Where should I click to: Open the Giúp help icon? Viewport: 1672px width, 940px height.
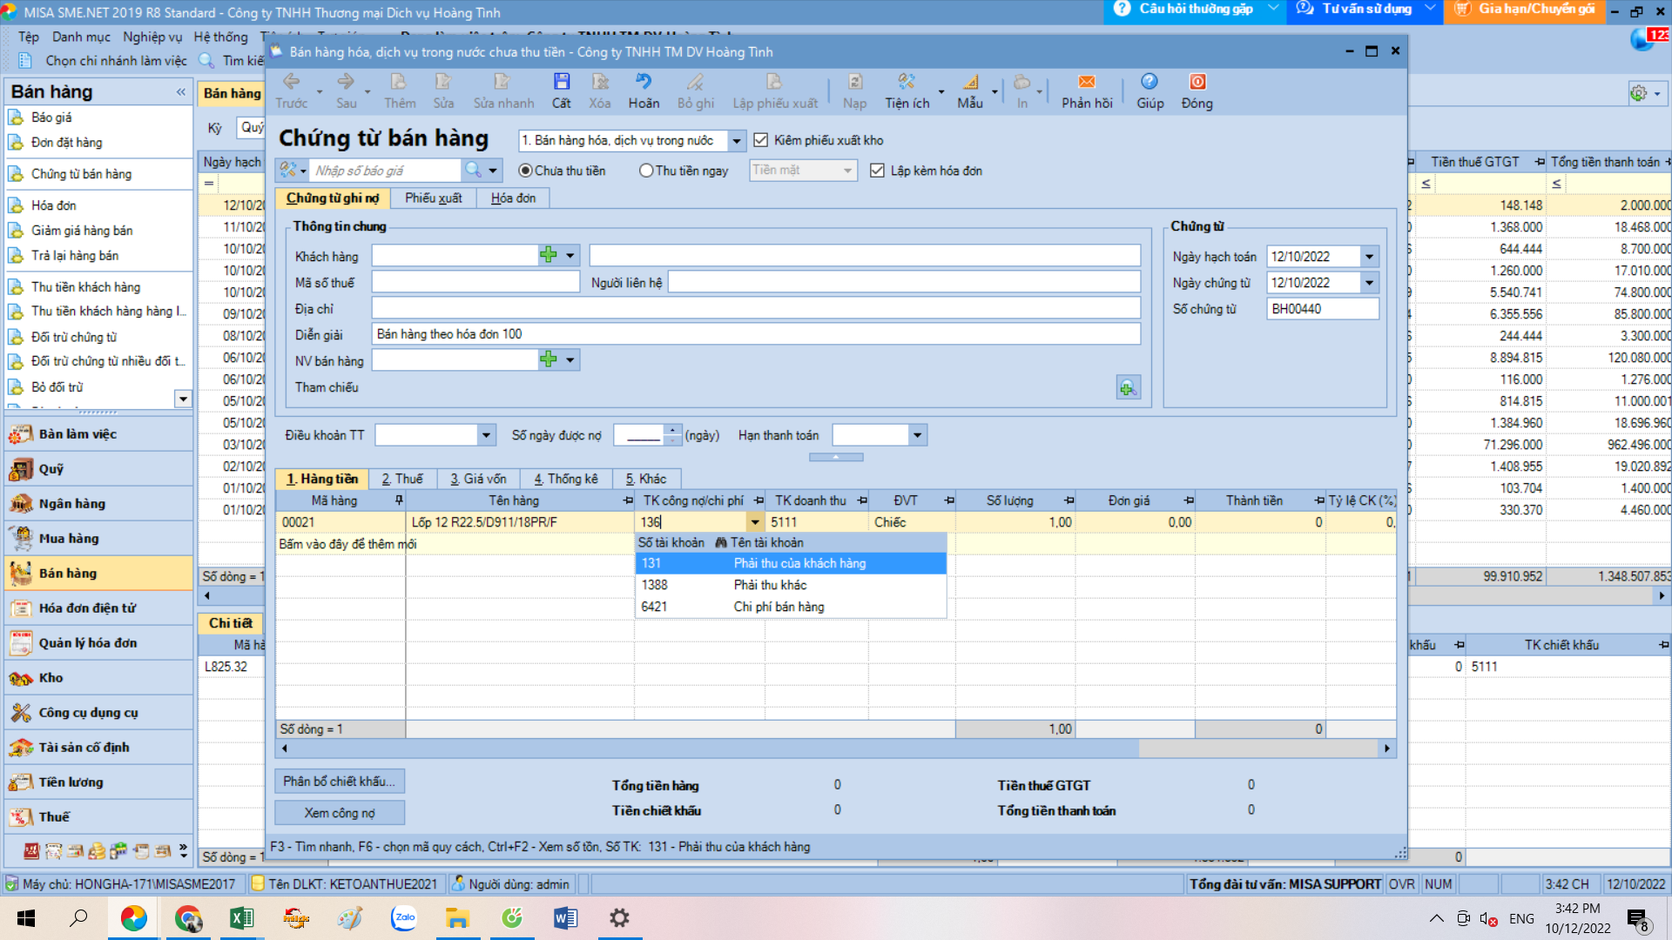coord(1149,82)
